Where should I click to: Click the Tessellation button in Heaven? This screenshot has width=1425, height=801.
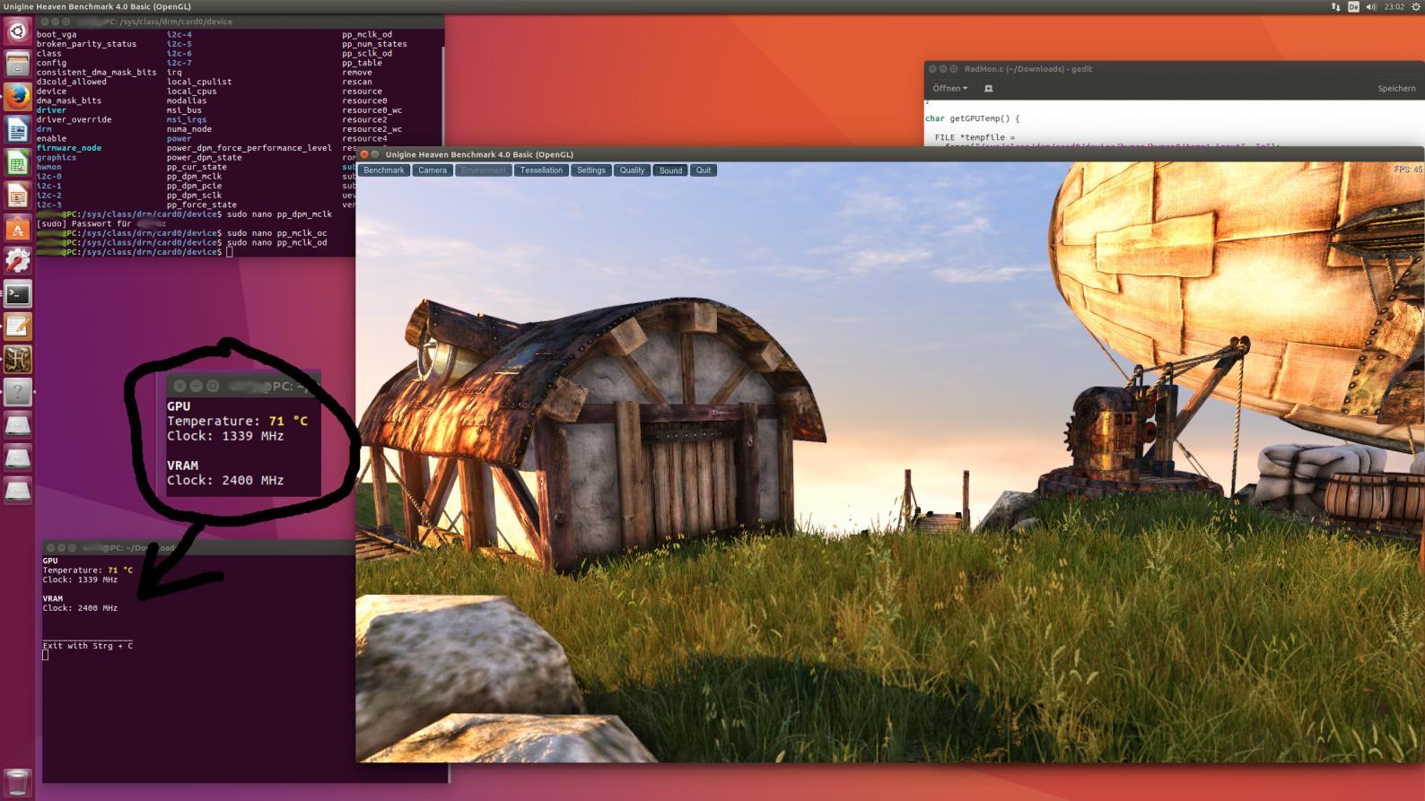pyautogui.click(x=541, y=170)
